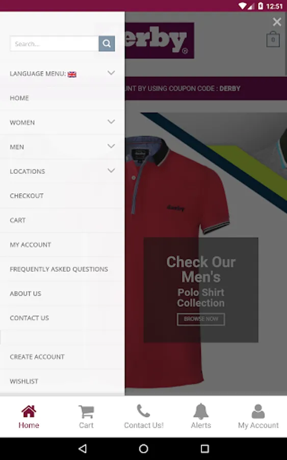Image resolution: width=287 pixels, height=460 pixels.
Task: Tap the Android back button
Action: pos(83,448)
